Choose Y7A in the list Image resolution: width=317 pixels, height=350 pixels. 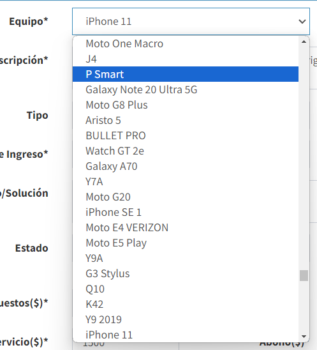click(186, 181)
